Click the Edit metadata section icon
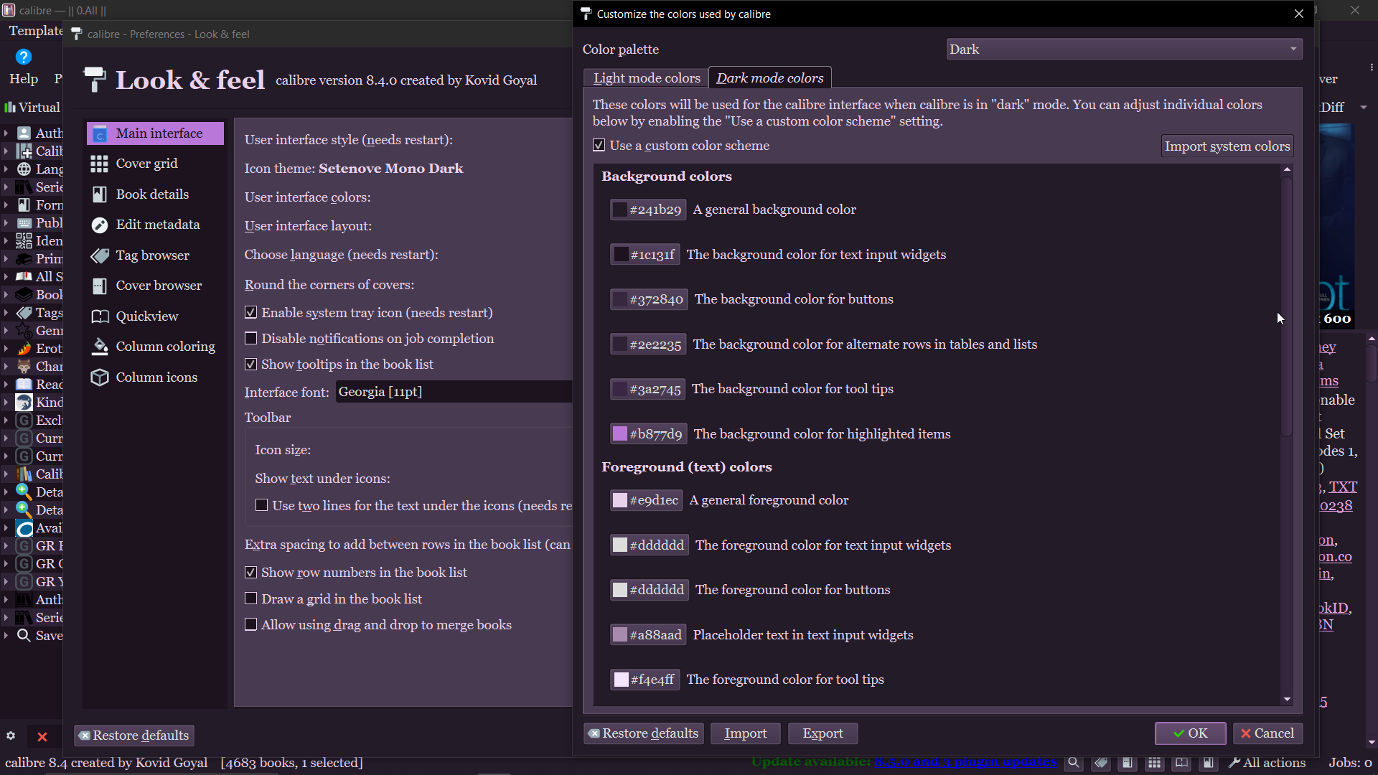The image size is (1378, 775). point(100,225)
